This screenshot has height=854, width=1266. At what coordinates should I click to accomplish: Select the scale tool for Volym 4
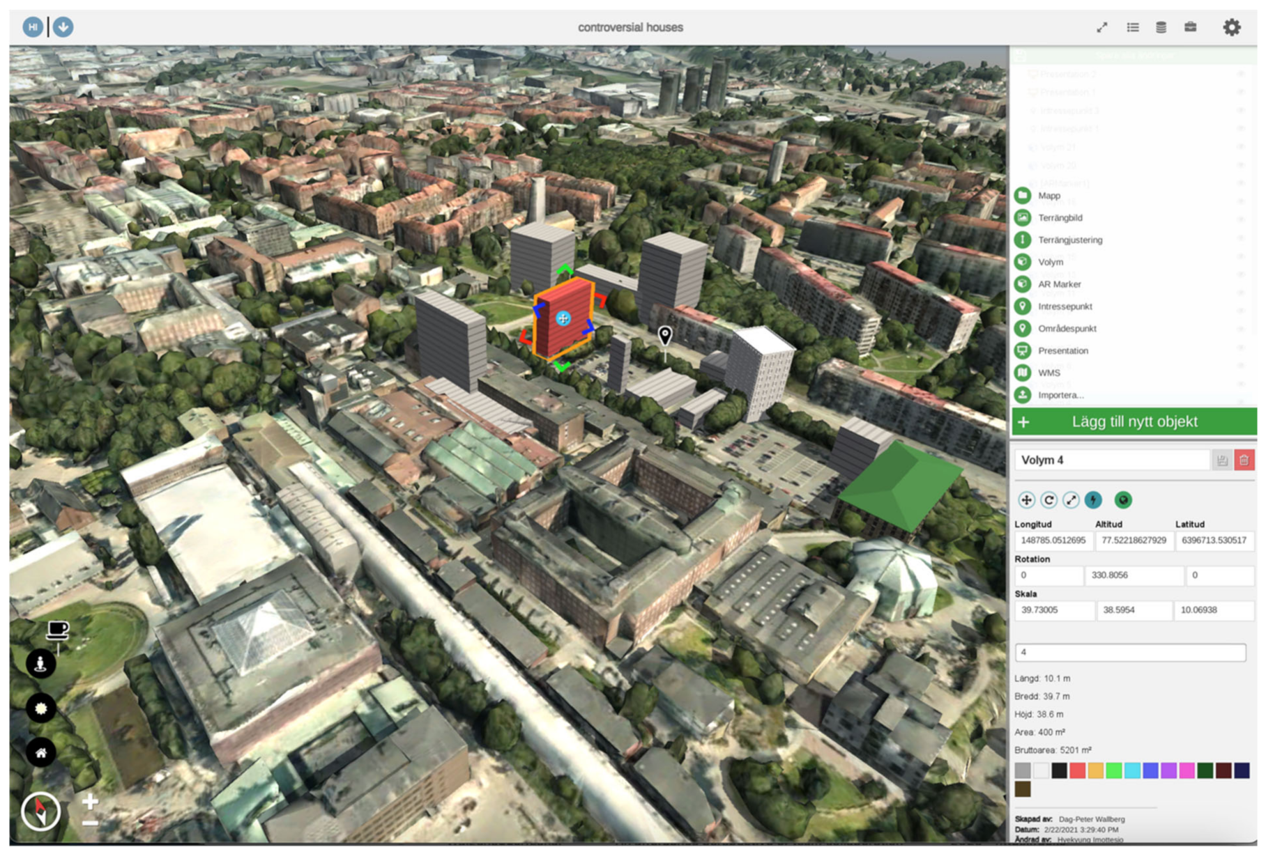click(x=1071, y=500)
